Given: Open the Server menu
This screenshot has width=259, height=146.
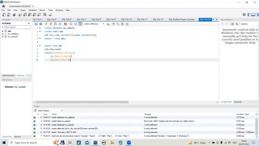Looking at the screenshot, I should [42, 10].
